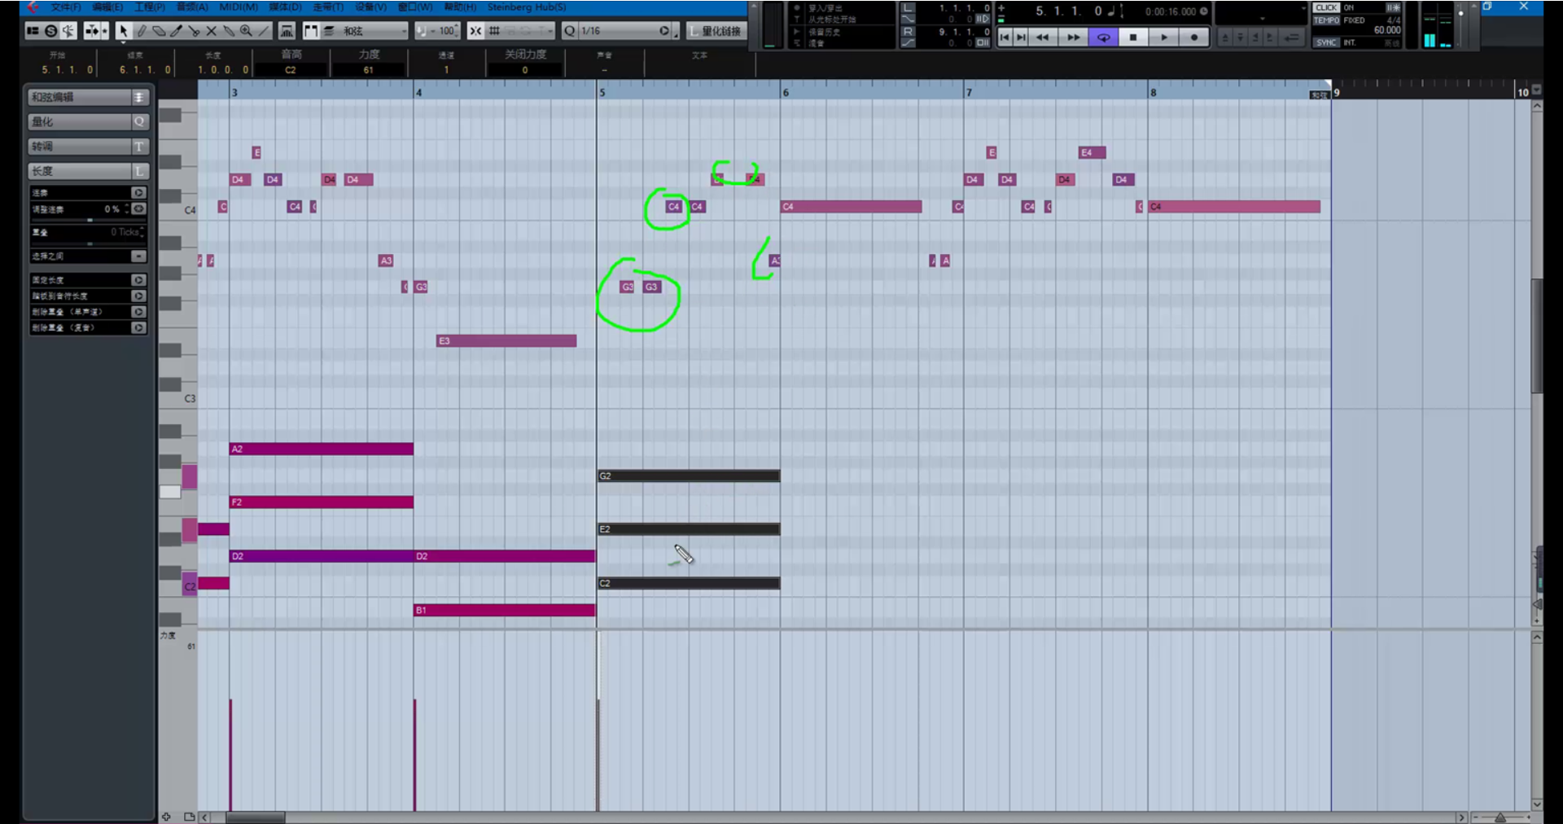Screen dimensions: 1563x824
Task: Select the B1 note in bar 4
Action: [x=505, y=611]
